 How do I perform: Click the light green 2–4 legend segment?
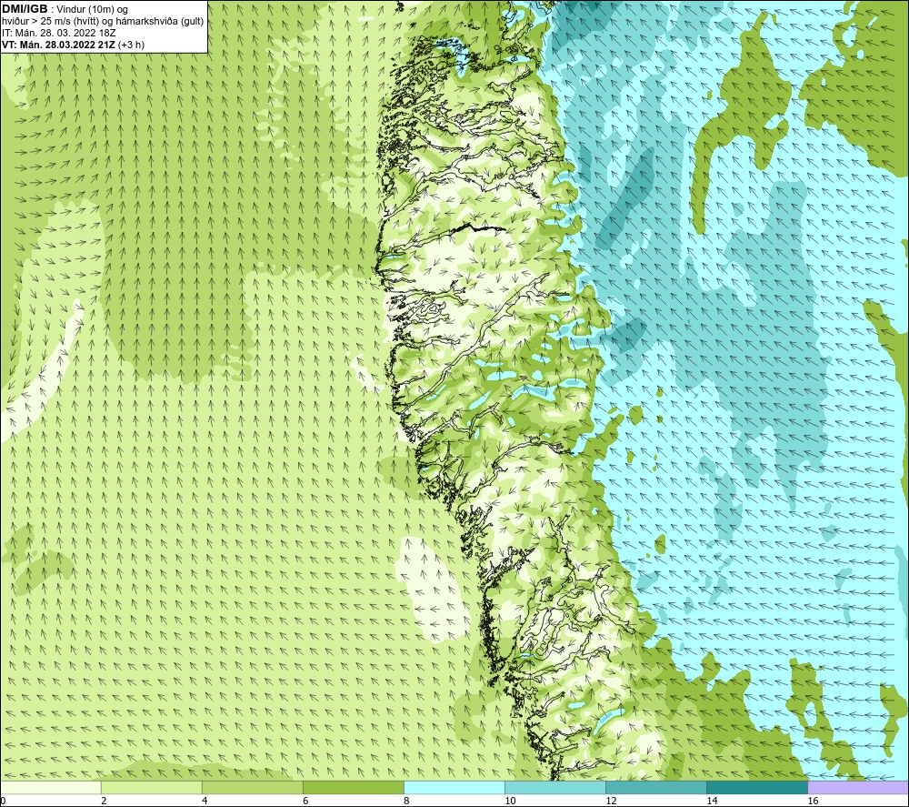pos(152,787)
